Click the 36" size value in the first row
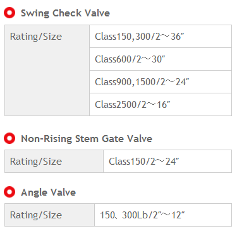This screenshot has height=231, width=237. coord(178,37)
